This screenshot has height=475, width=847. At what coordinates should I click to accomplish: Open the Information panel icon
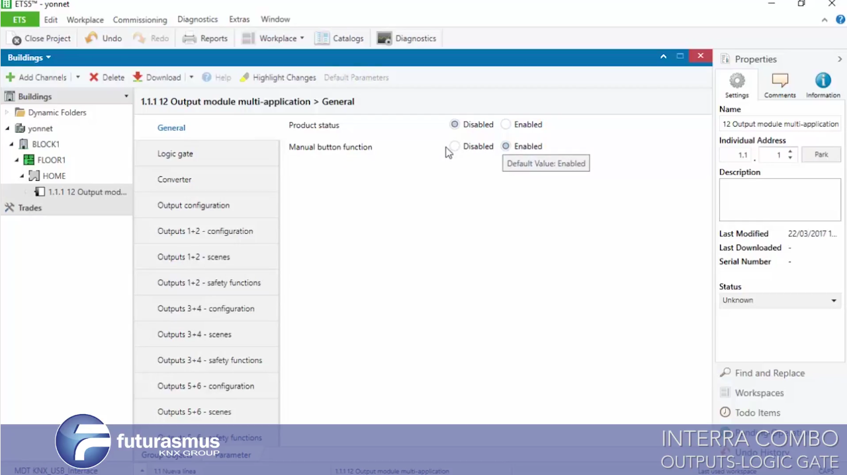pyautogui.click(x=823, y=81)
